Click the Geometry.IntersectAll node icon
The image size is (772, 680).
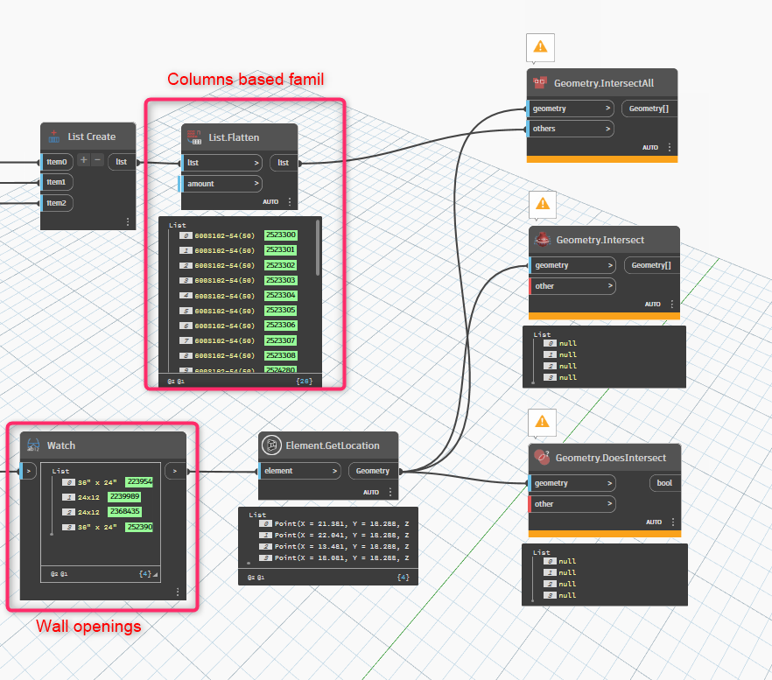click(x=540, y=83)
